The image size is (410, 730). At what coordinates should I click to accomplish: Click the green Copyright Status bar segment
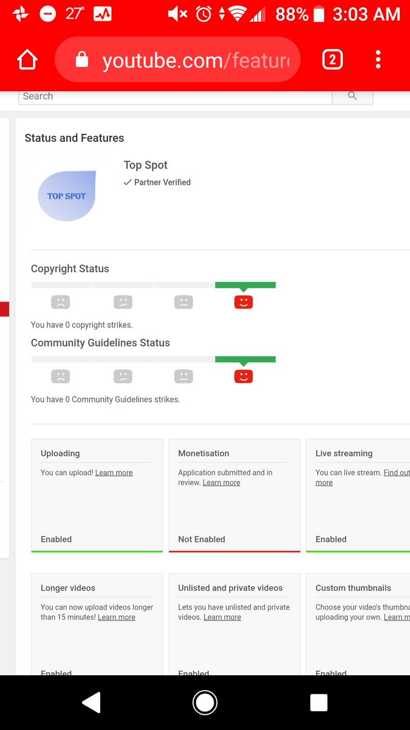[245, 285]
